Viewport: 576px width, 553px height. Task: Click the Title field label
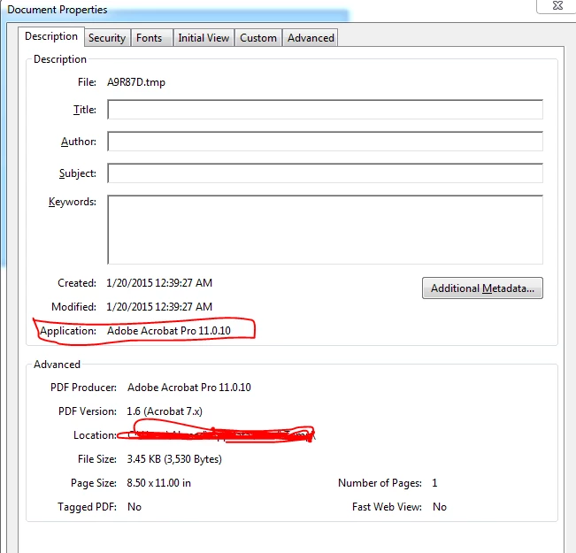84,110
